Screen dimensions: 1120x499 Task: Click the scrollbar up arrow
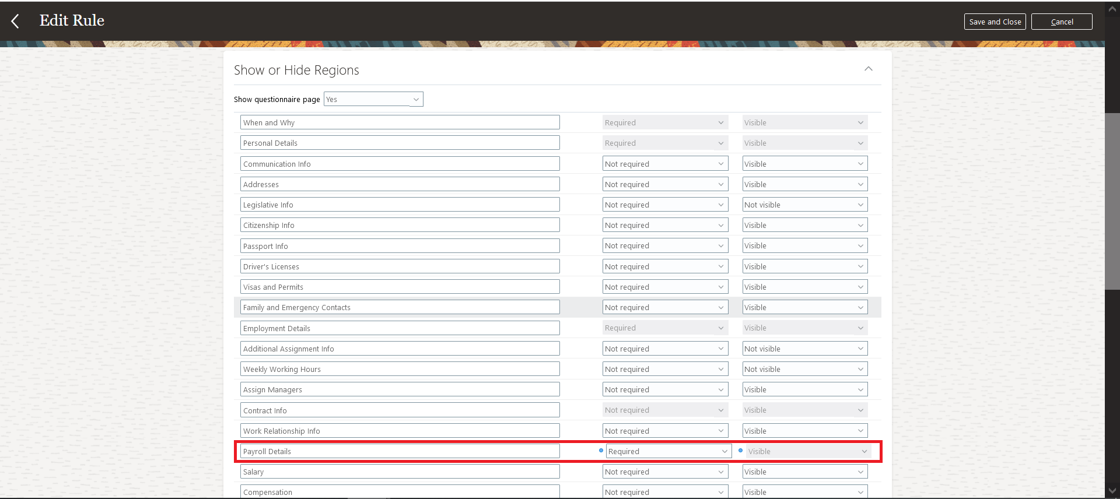(1112, 9)
